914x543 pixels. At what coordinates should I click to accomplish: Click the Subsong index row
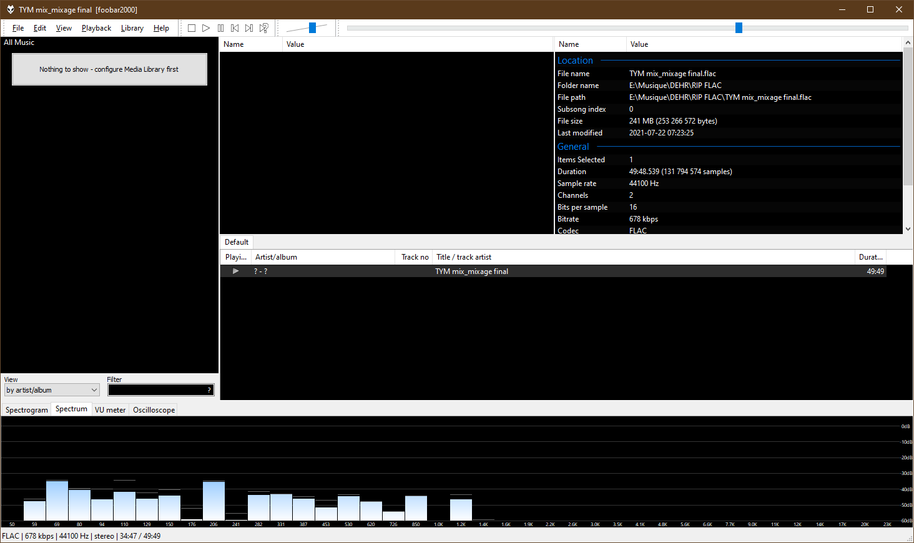(x=729, y=109)
